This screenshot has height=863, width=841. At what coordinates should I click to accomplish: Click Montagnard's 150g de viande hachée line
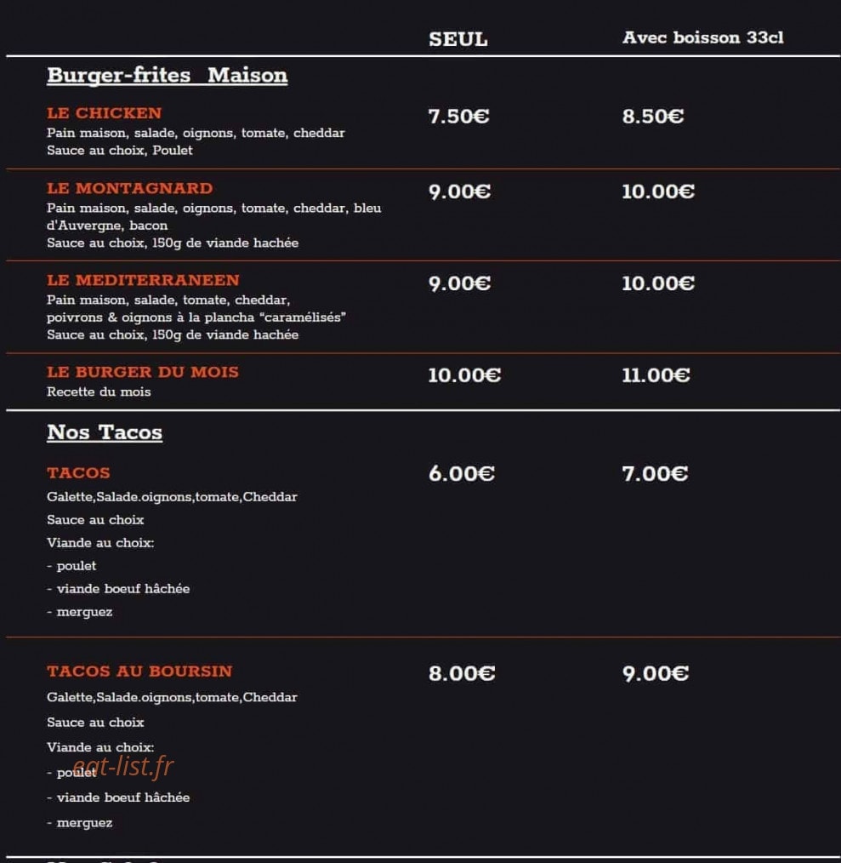[x=173, y=243]
